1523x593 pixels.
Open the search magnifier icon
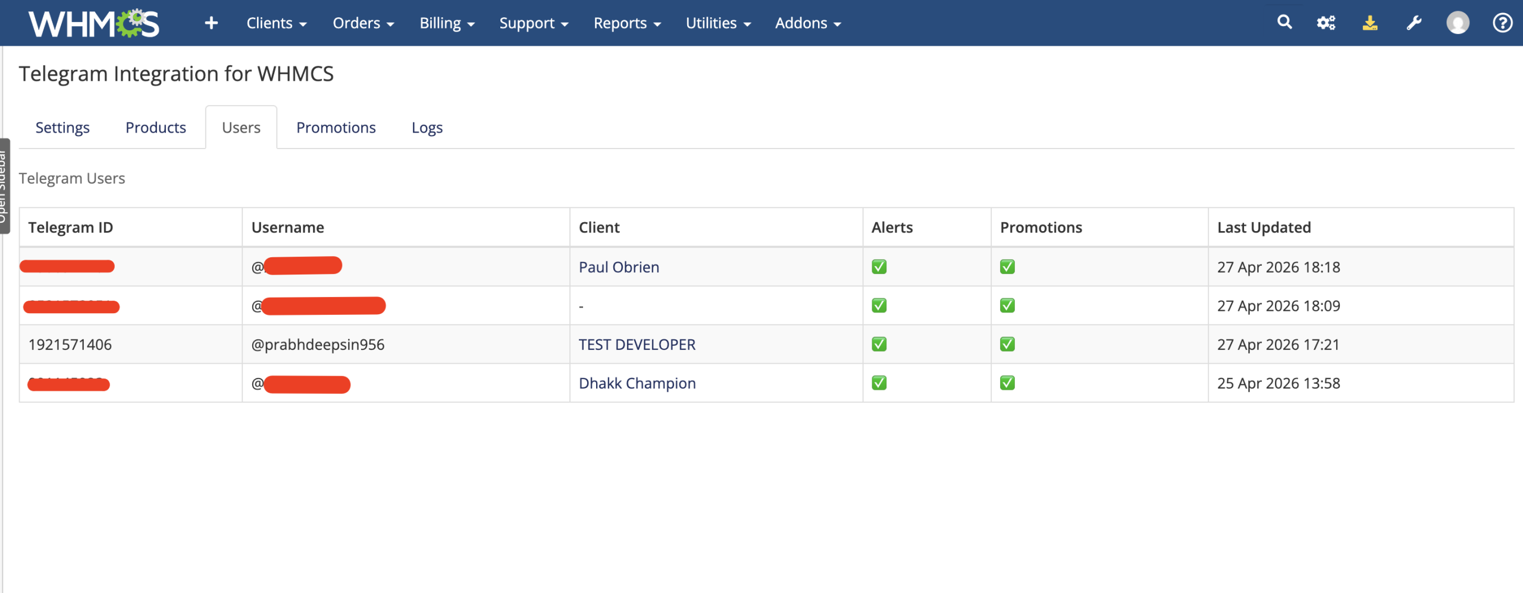tap(1284, 23)
